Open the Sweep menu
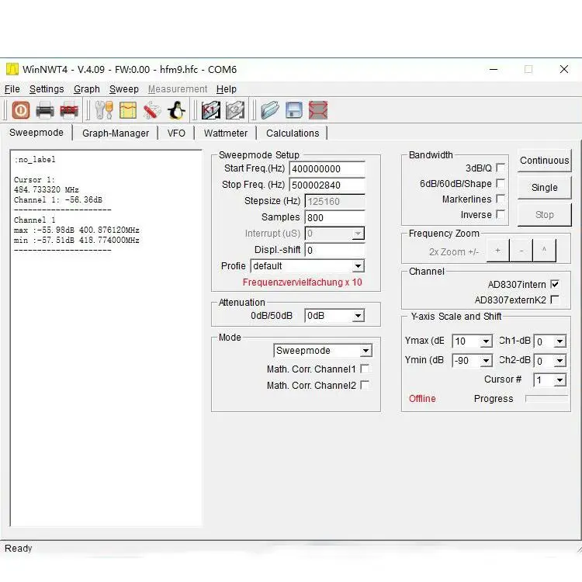Image resolution: width=582 pixels, height=582 pixels. [x=124, y=89]
